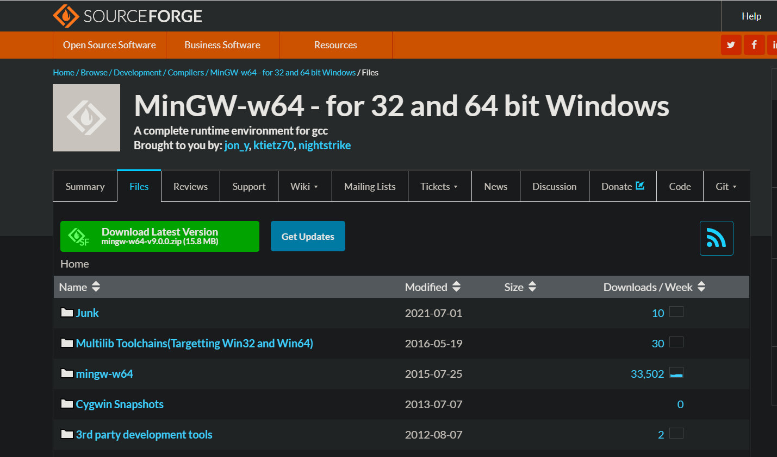777x457 pixels.
Task: Open 3rd party development tools link
Action: (x=144, y=435)
